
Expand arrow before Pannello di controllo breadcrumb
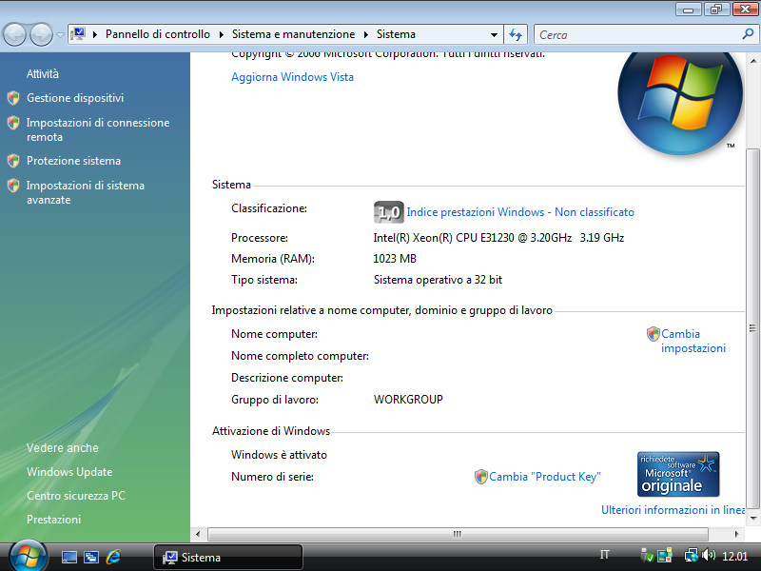click(x=95, y=34)
